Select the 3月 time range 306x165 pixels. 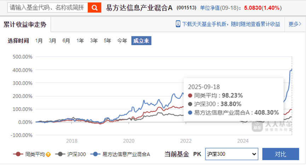click(52, 41)
